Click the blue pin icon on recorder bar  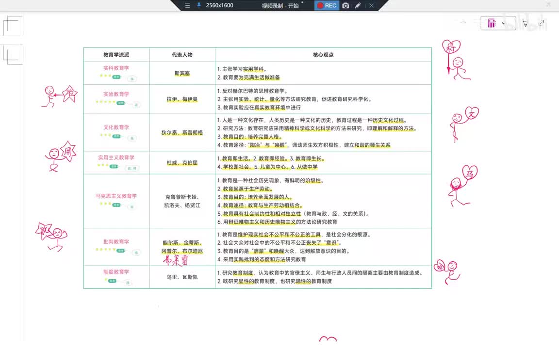[199, 5]
